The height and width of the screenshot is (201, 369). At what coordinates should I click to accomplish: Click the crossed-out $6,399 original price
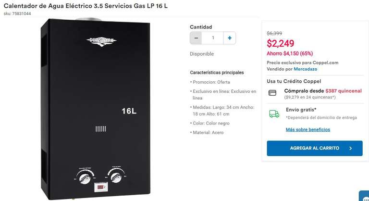tap(274, 34)
